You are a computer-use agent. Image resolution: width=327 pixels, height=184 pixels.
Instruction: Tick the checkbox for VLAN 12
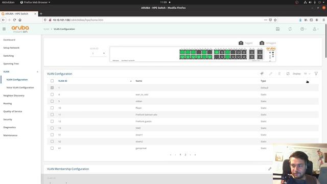coord(52,121)
